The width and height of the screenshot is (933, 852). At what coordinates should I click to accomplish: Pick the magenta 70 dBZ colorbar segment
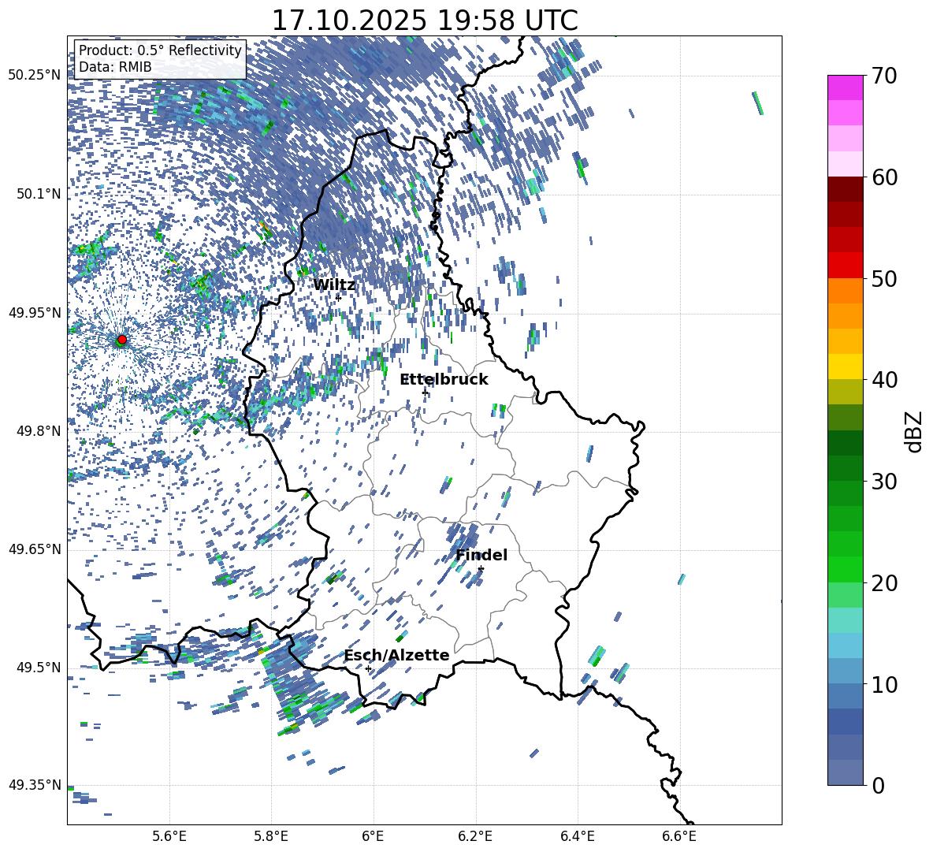(845, 87)
